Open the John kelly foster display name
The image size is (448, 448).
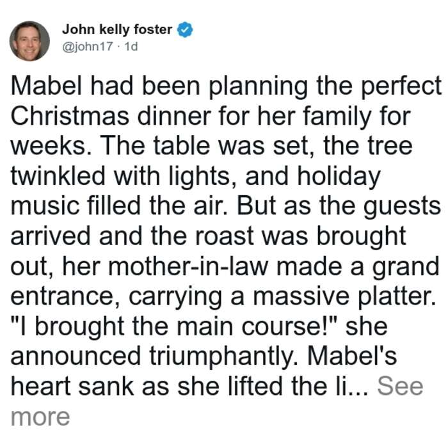click(x=117, y=29)
